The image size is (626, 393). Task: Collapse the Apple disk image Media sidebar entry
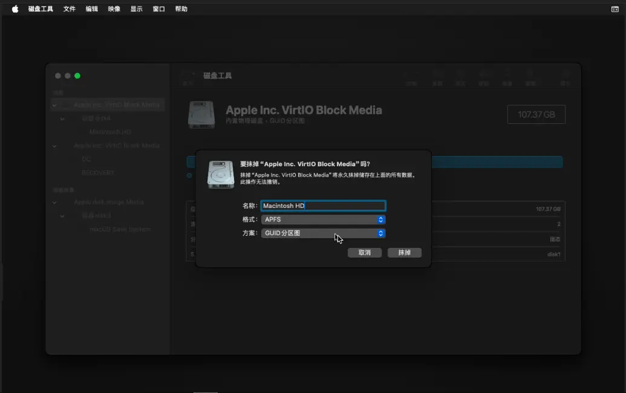pos(55,202)
